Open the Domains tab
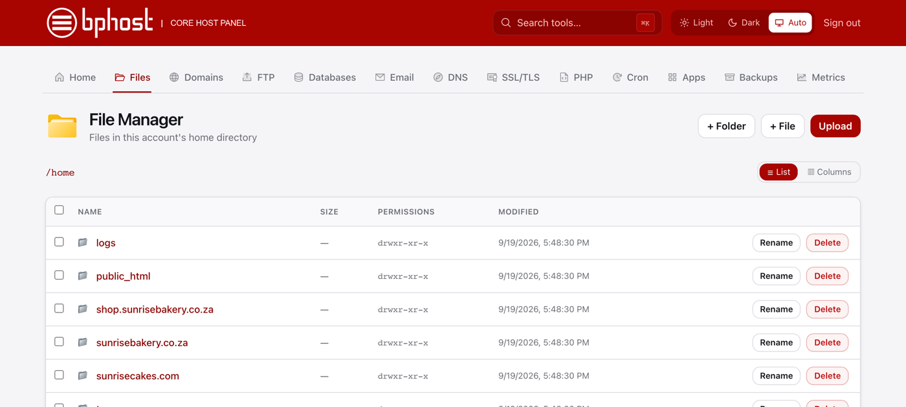 click(196, 77)
